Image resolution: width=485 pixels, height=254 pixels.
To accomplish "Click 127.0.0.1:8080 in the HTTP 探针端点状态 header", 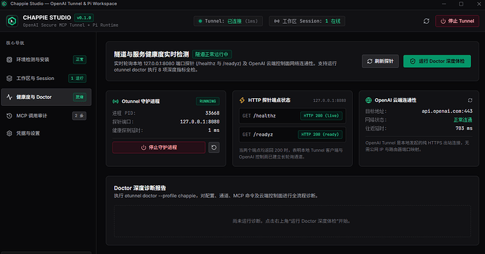I will coord(330,100).
